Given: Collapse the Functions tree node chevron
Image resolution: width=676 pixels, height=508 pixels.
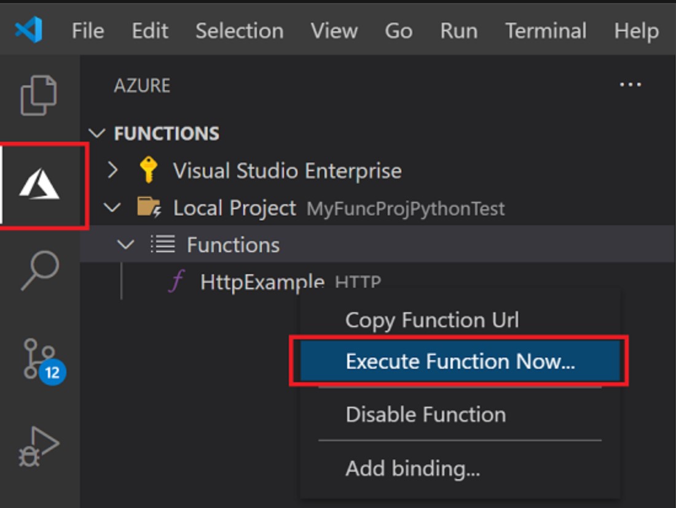Looking at the screenshot, I should coord(125,245).
